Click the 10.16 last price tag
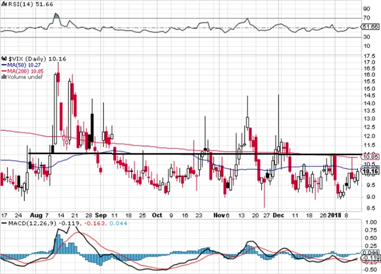 (x=371, y=172)
